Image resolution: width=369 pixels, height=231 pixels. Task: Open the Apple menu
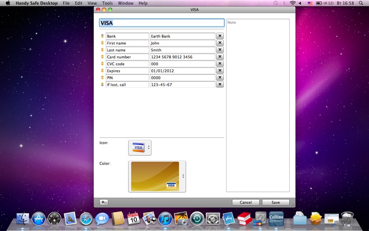pos(8,3)
